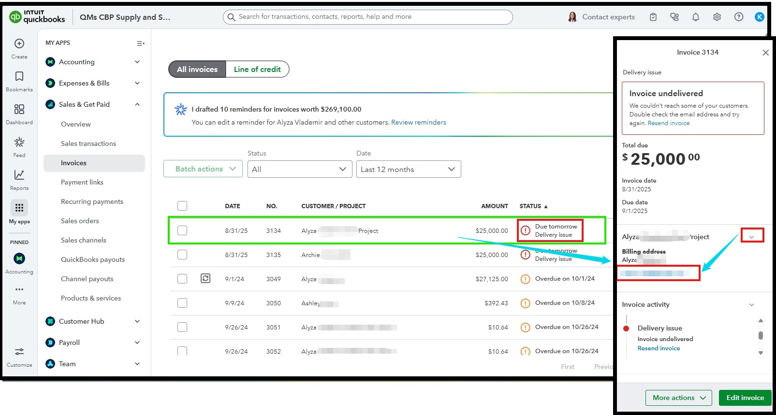This screenshot has width=776, height=415.
Task: Switch to the All invoices tab
Action: 197,69
